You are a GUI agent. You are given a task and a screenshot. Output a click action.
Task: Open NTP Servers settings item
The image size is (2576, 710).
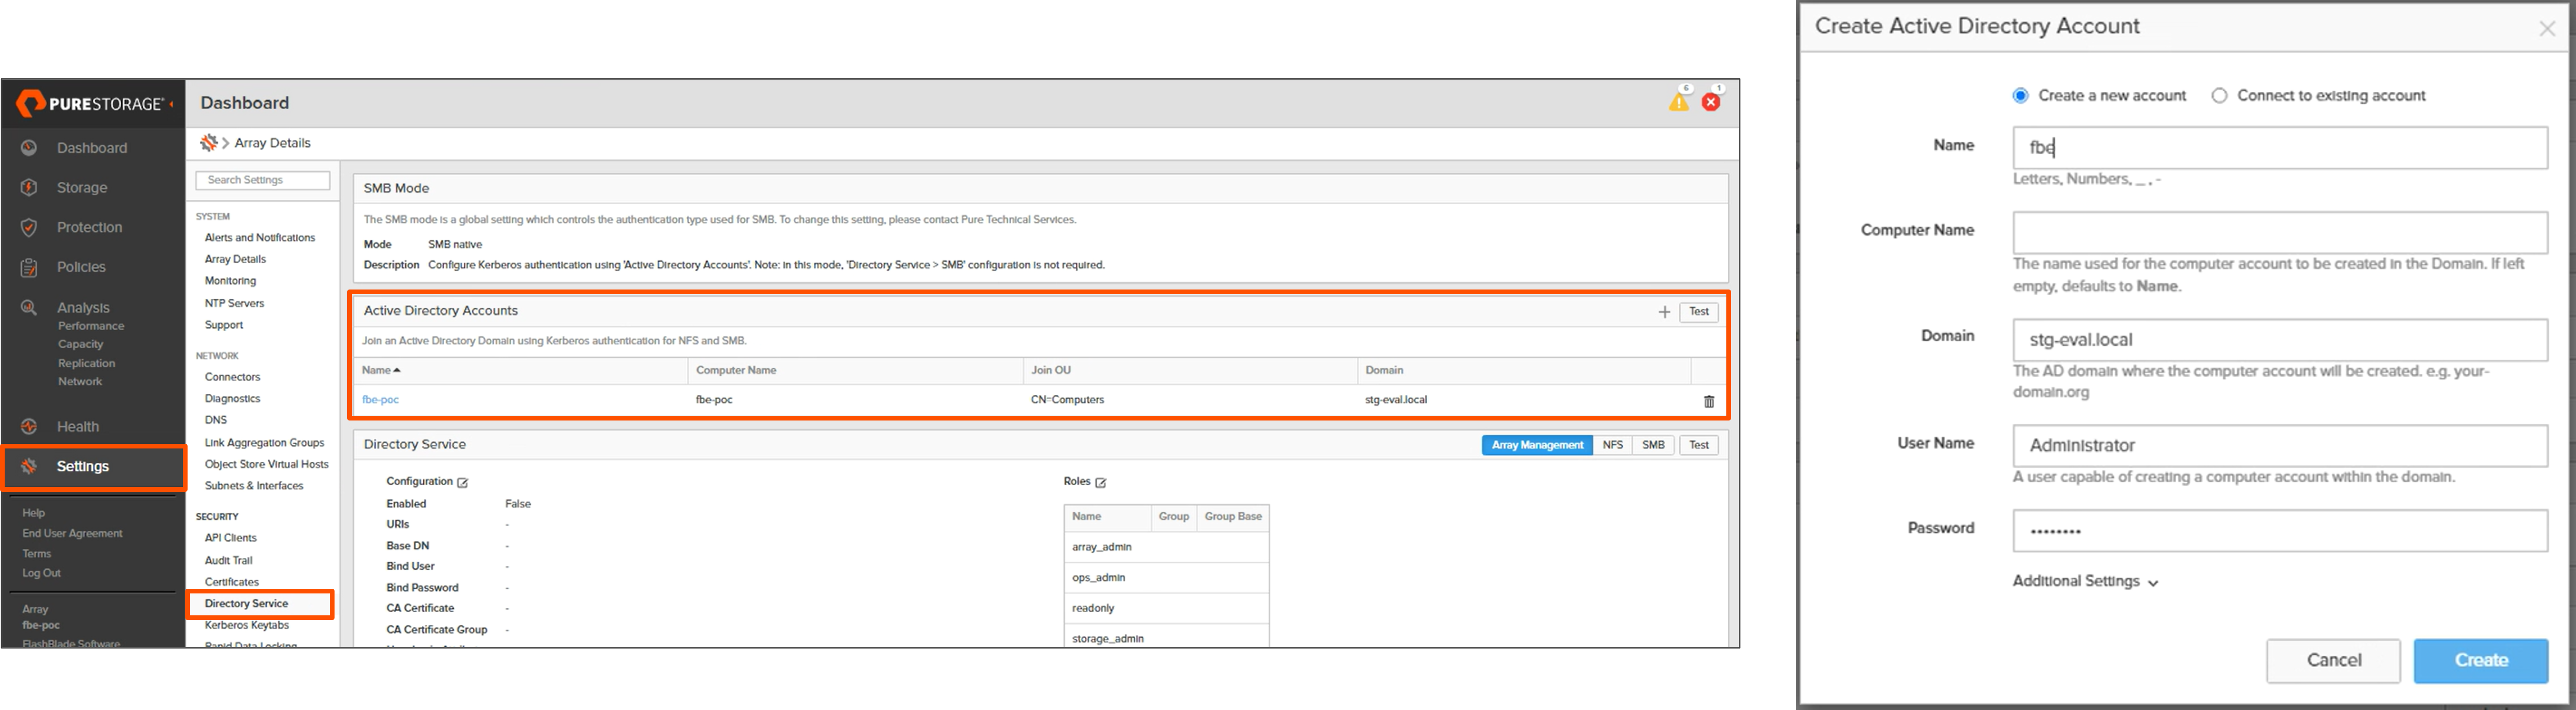tap(235, 303)
